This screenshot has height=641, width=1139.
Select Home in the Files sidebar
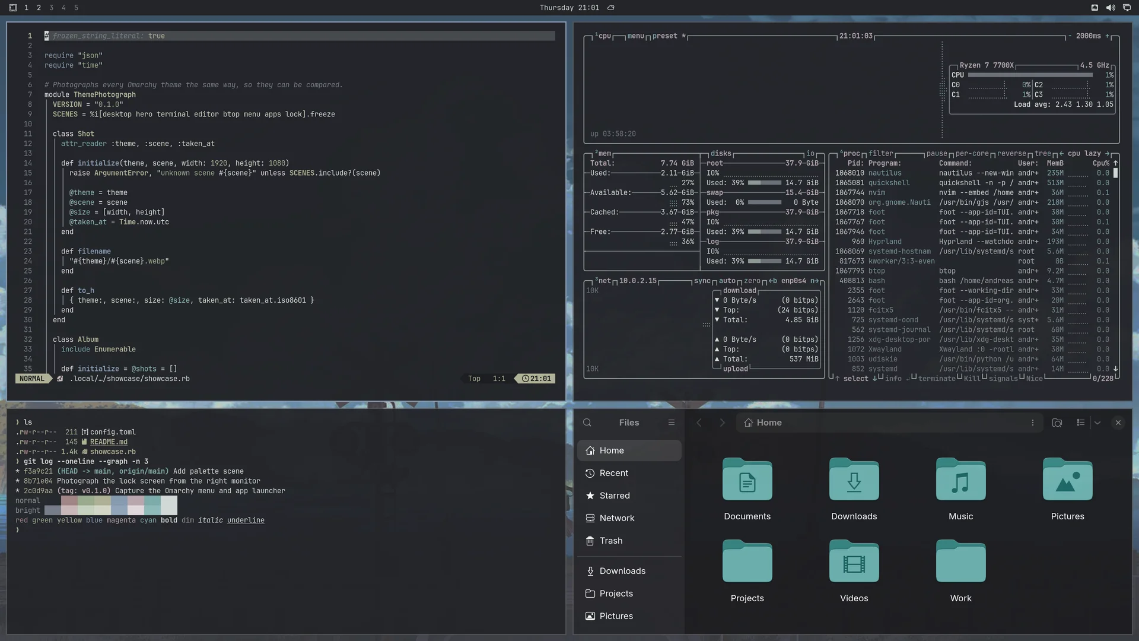[629, 450]
